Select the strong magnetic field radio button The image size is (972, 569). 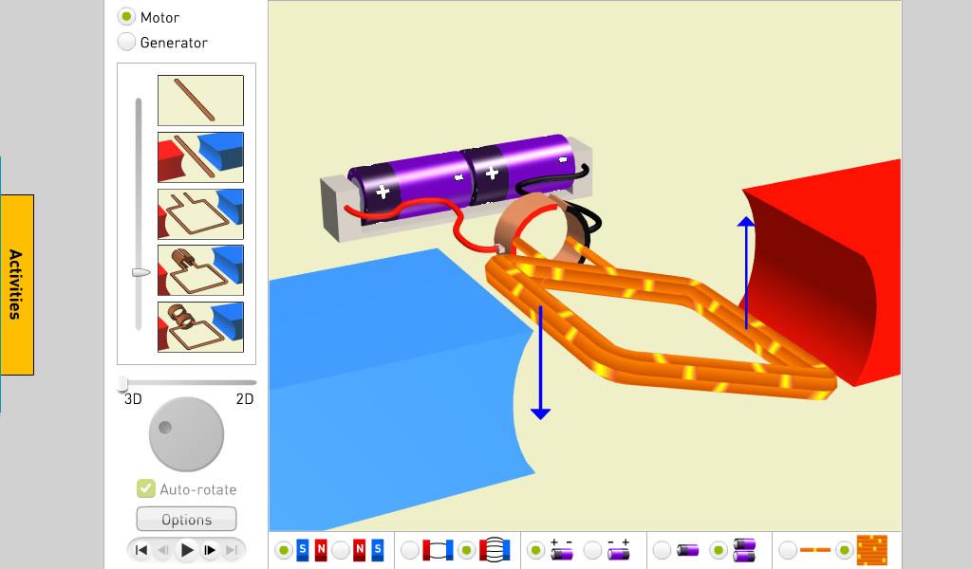tap(466, 550)
